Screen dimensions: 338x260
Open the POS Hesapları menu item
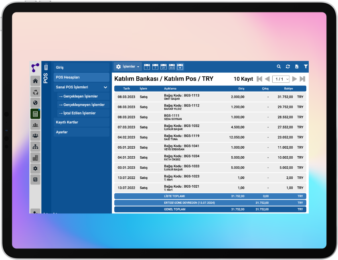(81, 77)
